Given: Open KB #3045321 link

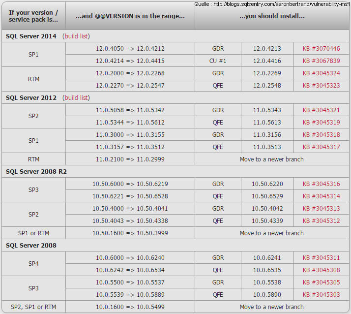Looking at the screenshot, I should 321,110.
